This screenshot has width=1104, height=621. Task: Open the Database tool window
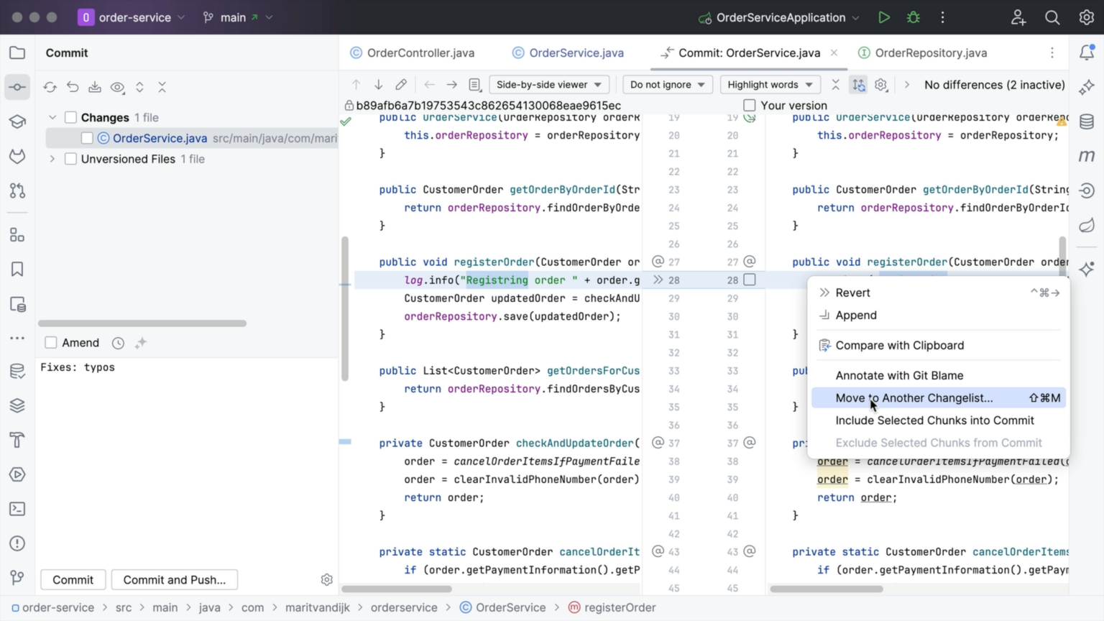[1086, 121]
